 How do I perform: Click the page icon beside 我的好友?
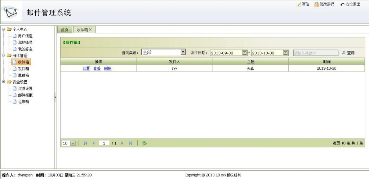pos(14,49)
